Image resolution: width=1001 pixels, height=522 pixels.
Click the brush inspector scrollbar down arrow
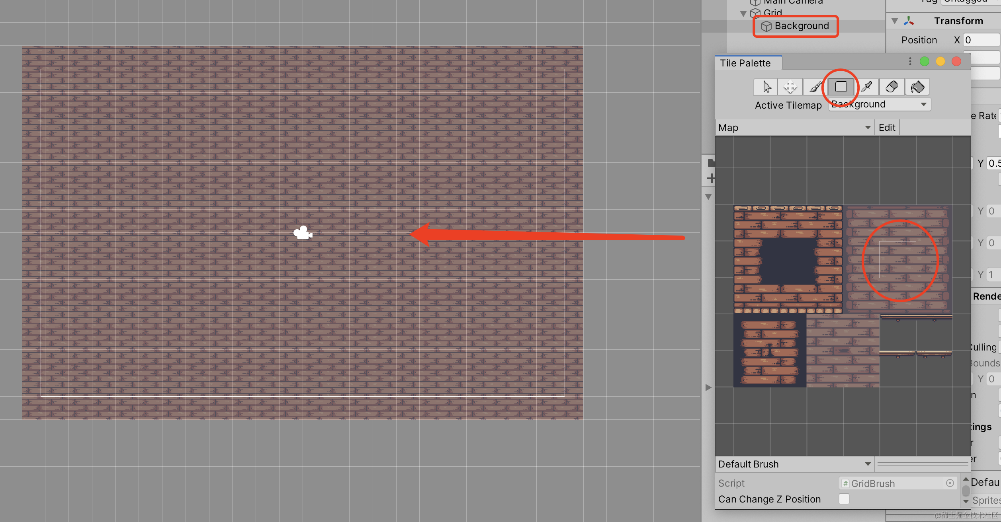(966, 501)
